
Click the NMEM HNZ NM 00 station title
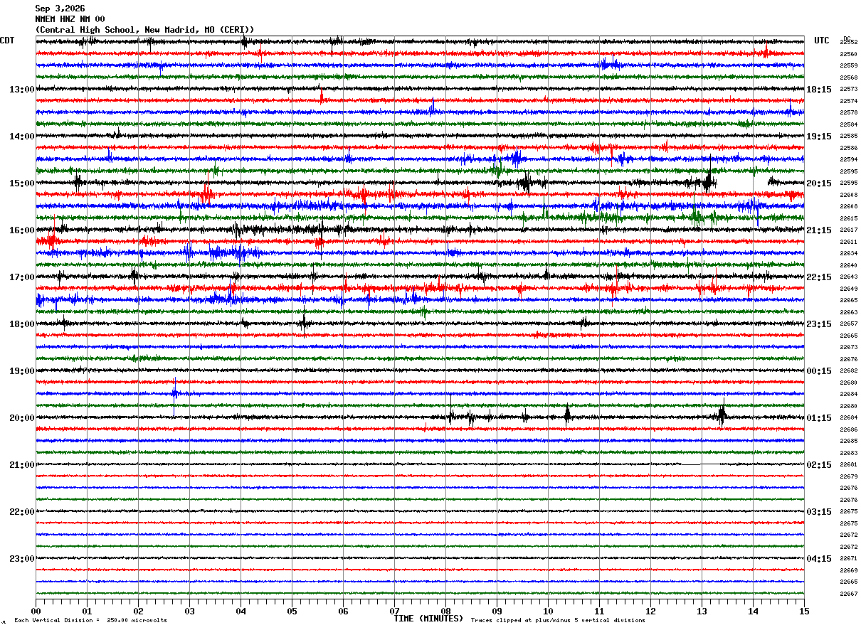point(70,19)
